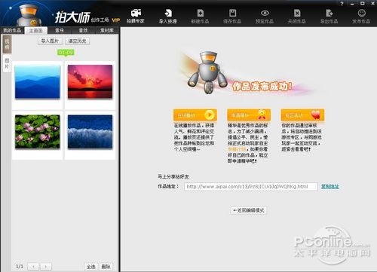Click the aipai.com work address field
Image resolution: width=377 pixels, height=272 pixels.
(250, 187)
